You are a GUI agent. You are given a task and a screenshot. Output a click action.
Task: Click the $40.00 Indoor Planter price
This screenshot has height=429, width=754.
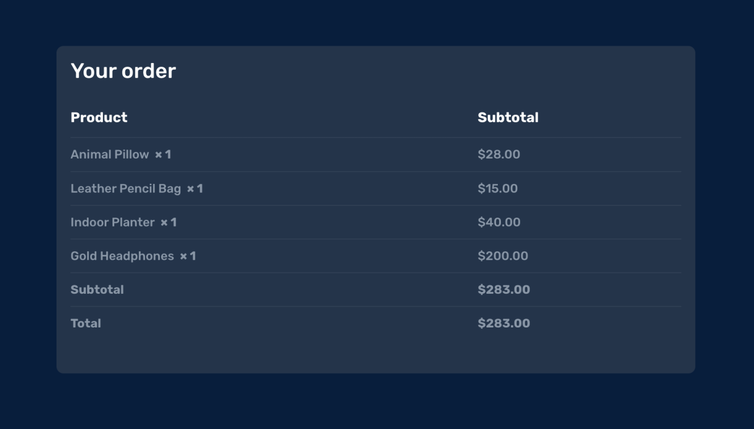[498, 222]
